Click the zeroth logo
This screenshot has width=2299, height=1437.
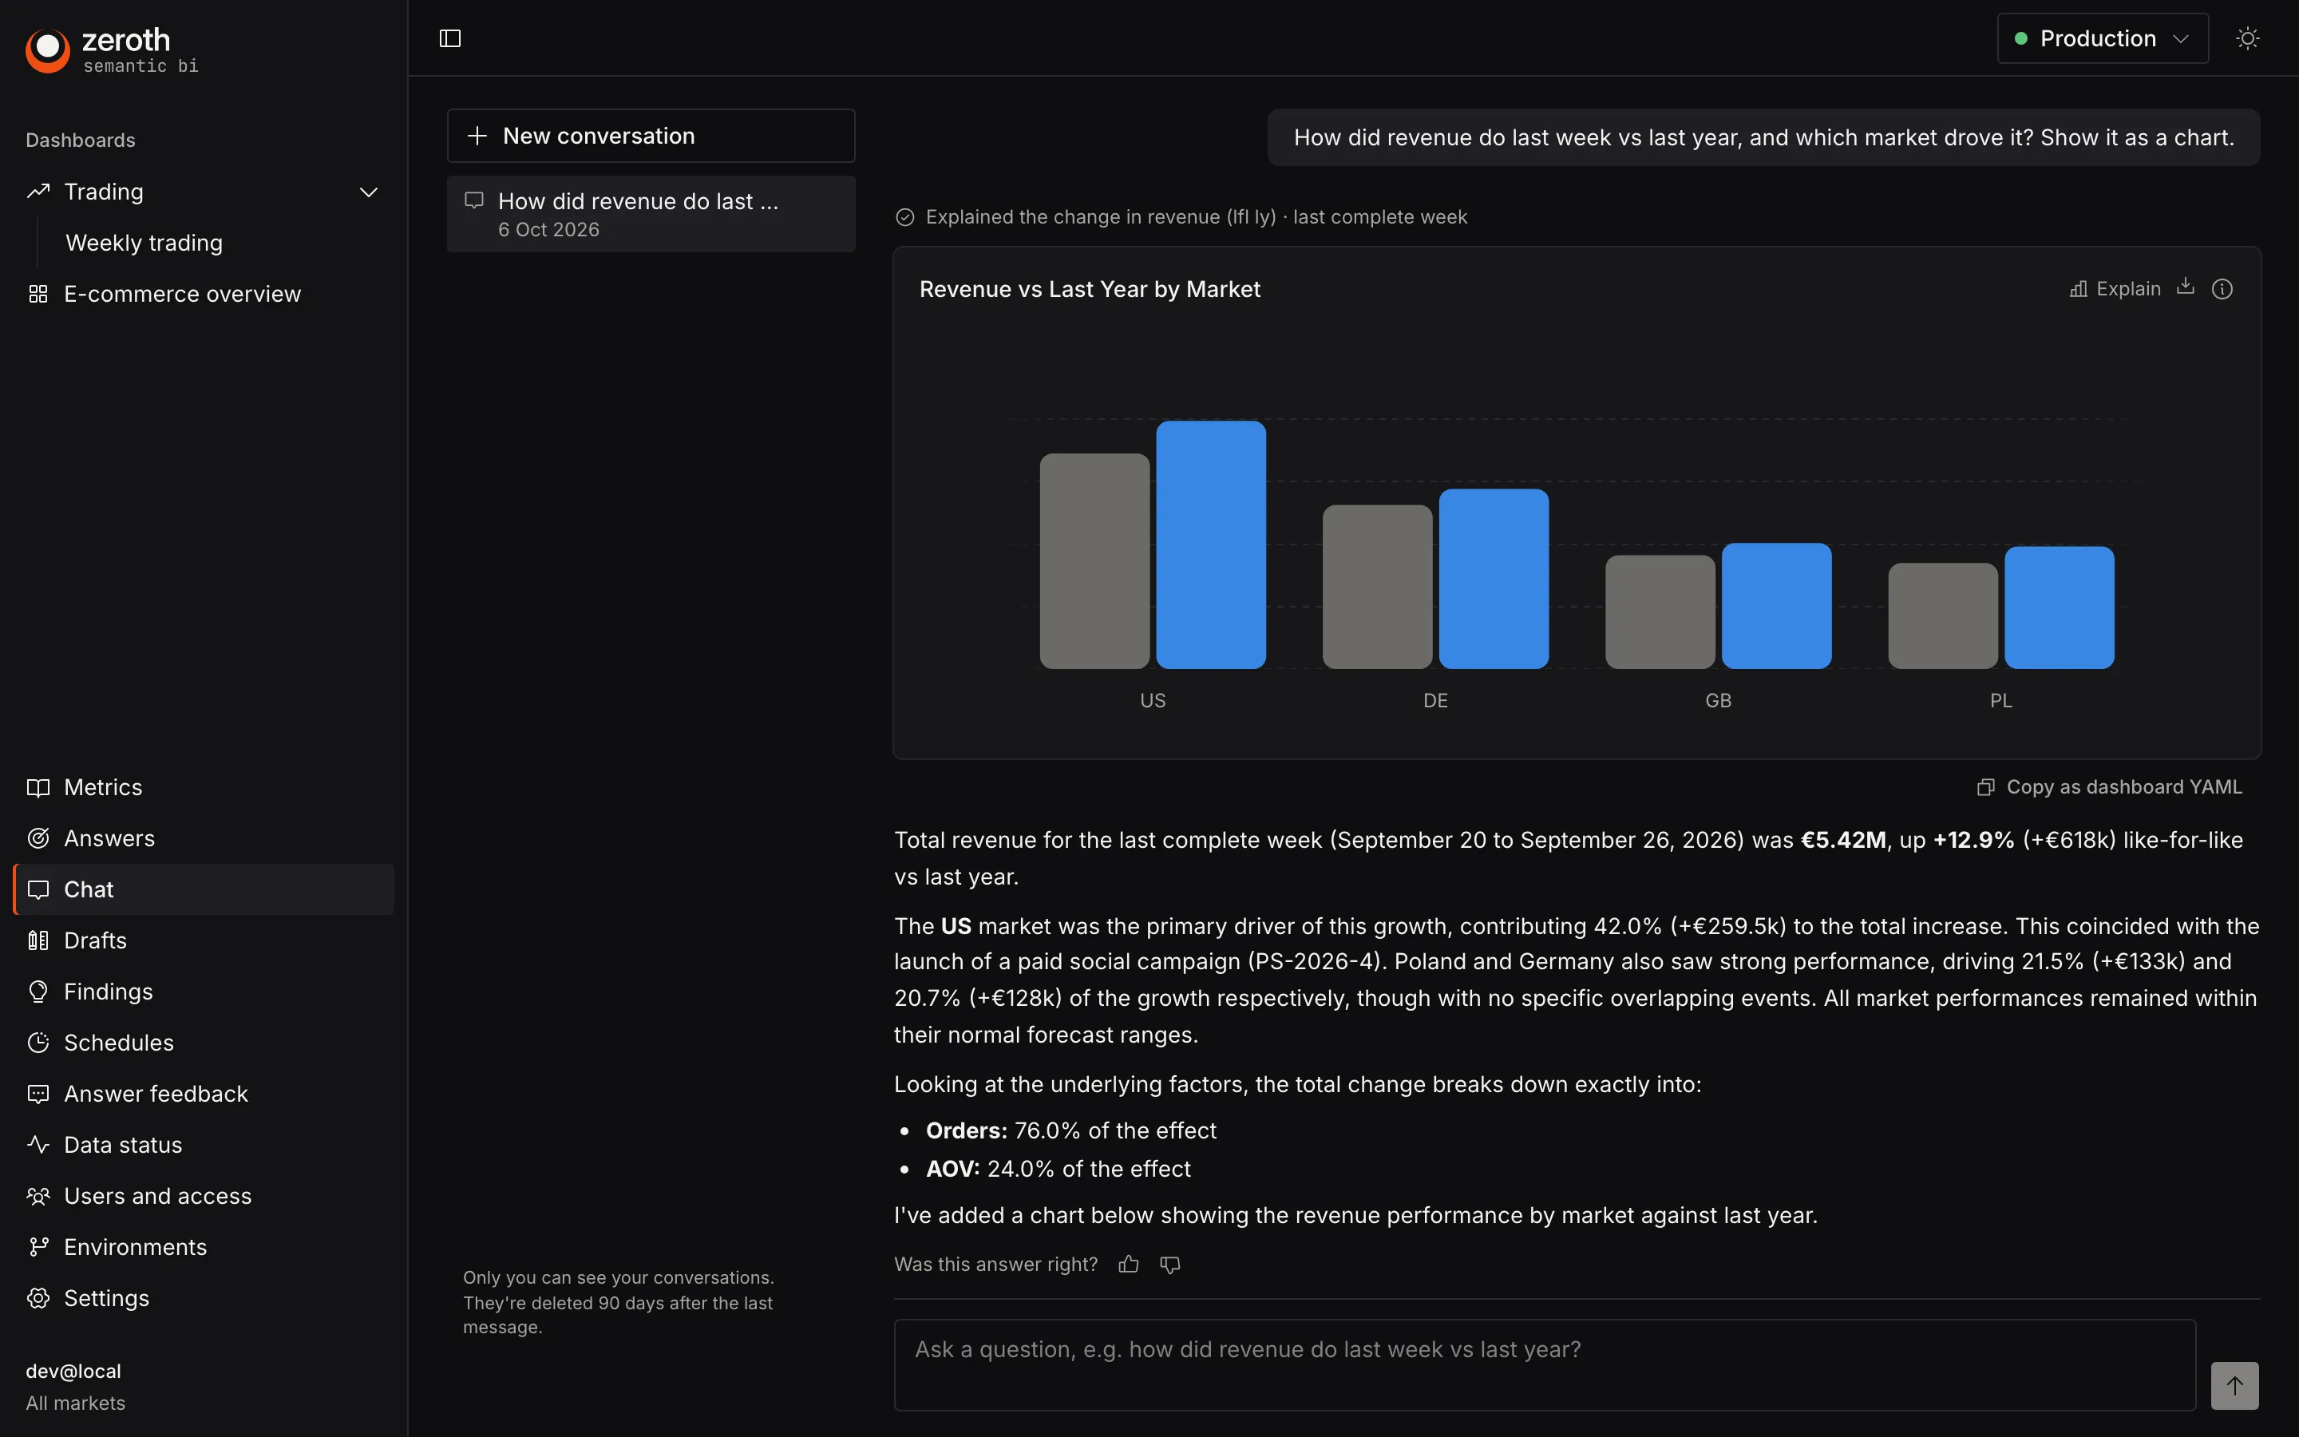tap(112, 49)
